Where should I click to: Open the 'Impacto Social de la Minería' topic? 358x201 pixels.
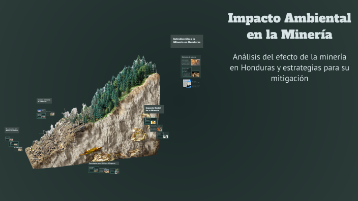coord(154,109)
